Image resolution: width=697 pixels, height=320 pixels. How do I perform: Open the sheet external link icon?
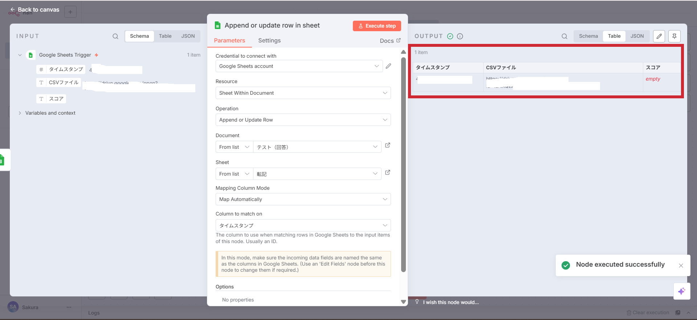pos(388,173)
